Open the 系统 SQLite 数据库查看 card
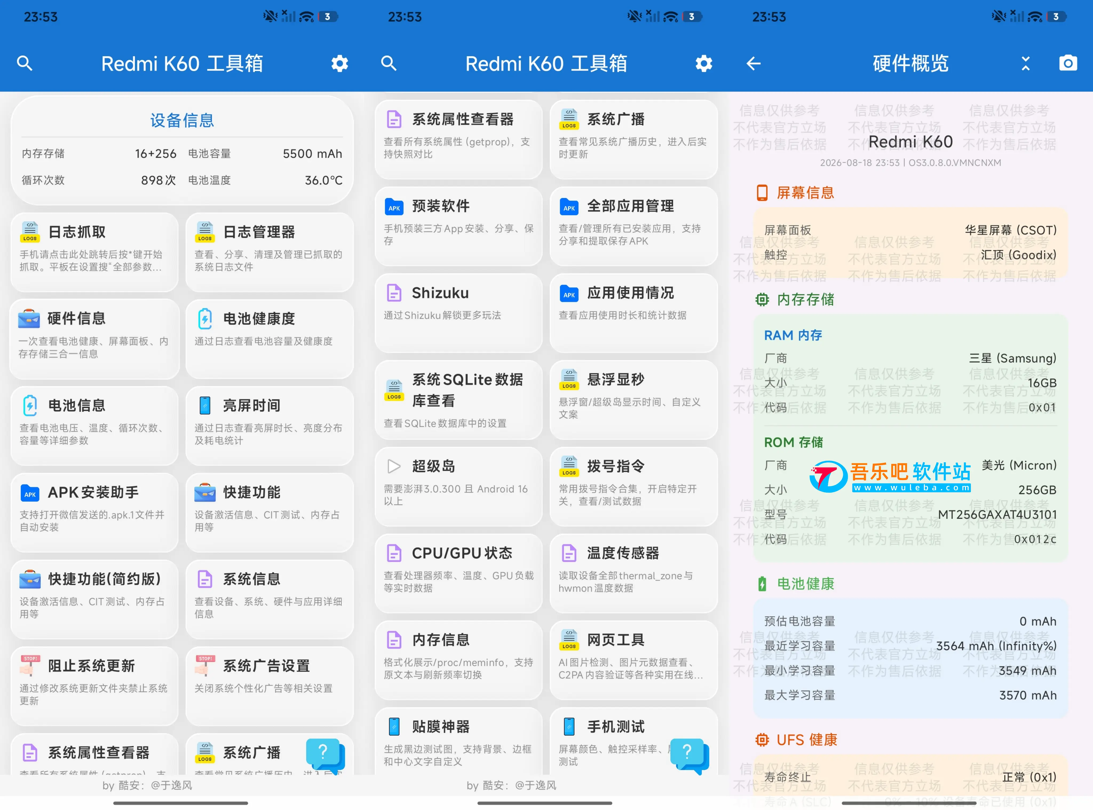Image resolution: width=1093 pixels, height=810 pixels. tap(458, 400)
